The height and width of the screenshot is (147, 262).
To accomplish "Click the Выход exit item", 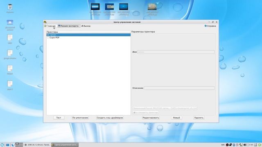I will 86,26.
